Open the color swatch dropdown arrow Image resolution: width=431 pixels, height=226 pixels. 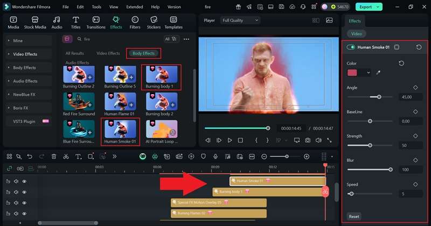(x=368, y=73)
